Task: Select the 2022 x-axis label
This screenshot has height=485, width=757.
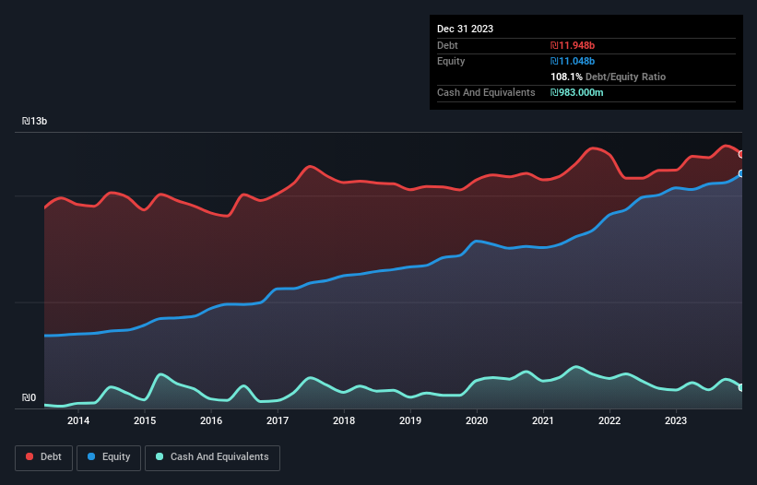Action: click(609, 420)
